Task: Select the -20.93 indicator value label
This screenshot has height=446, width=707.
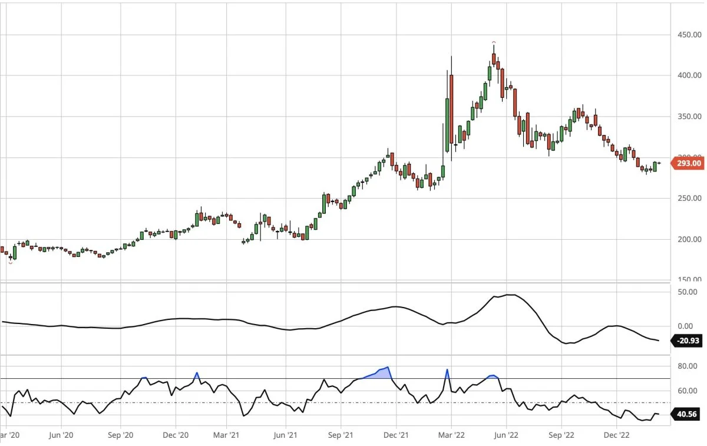Action: 688,341
